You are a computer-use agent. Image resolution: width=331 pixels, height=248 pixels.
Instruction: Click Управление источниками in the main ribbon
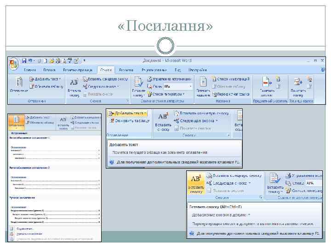pyautogui.click(x=169, y=79)
